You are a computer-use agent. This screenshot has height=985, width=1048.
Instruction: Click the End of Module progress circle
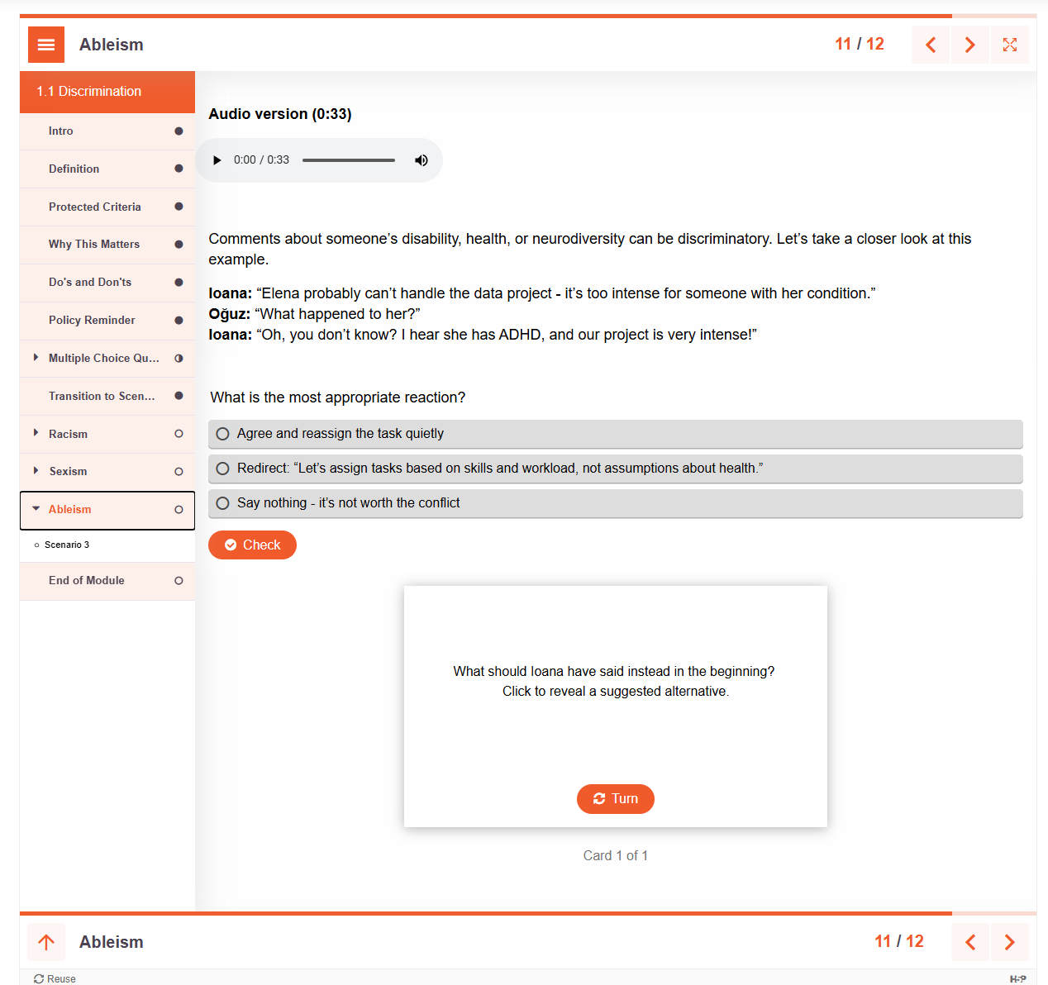(x=179, y=581)
